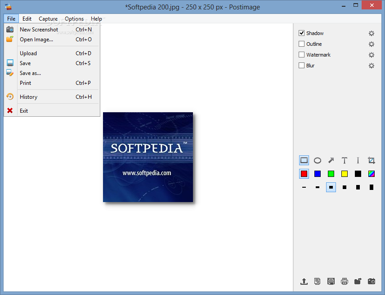
Task: Select the second line width
Action: pos(318,187)
